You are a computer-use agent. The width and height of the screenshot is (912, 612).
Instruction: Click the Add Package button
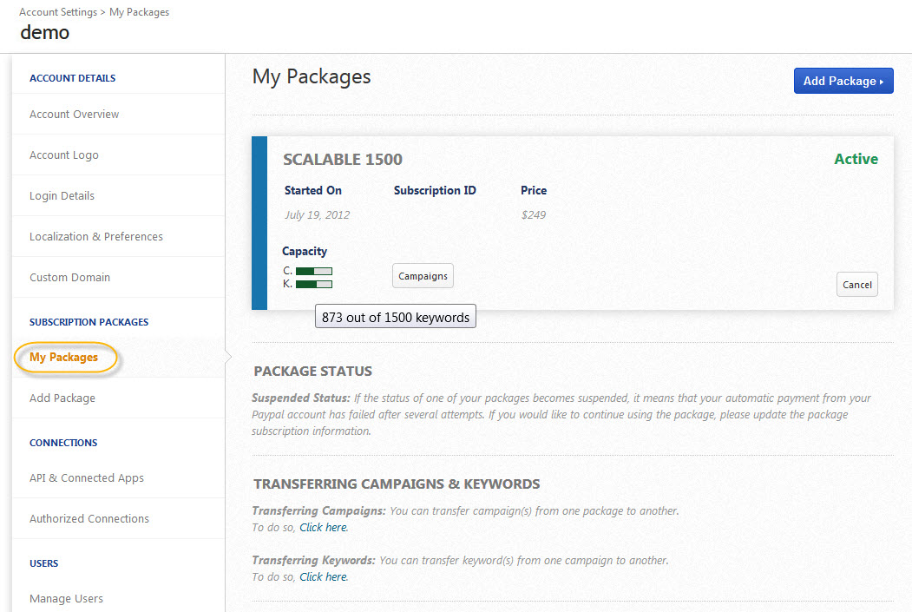pyautogui.click(x=843, y=81)
